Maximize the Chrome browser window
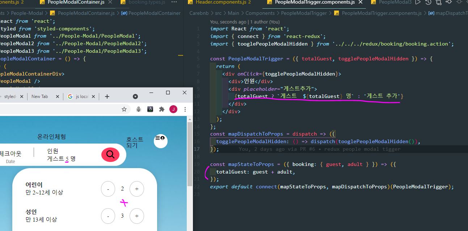This screenshot has height=231, width=468. point(168,93)
